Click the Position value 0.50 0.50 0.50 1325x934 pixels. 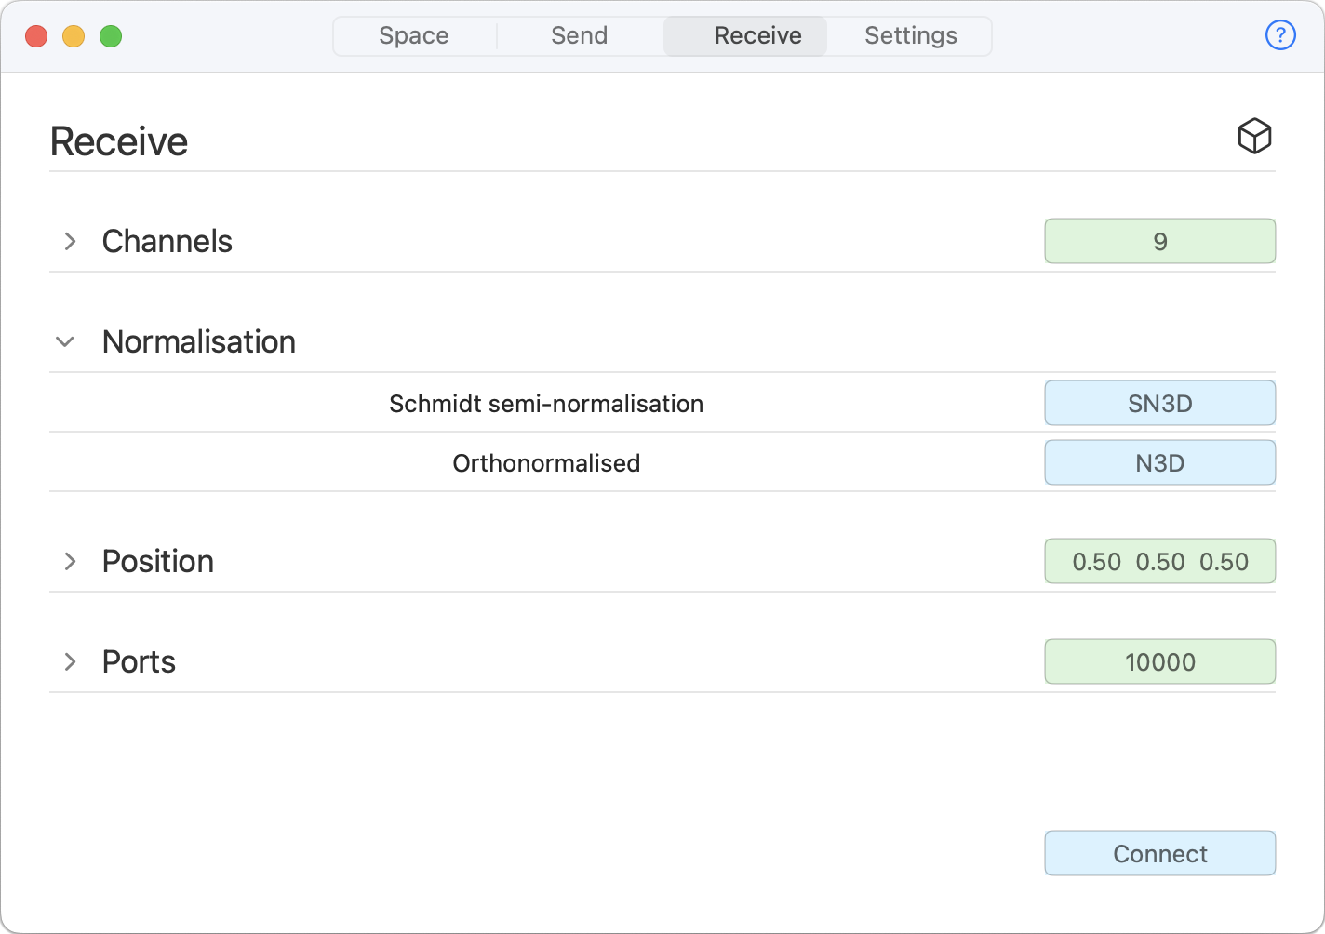click(1159, 562)
